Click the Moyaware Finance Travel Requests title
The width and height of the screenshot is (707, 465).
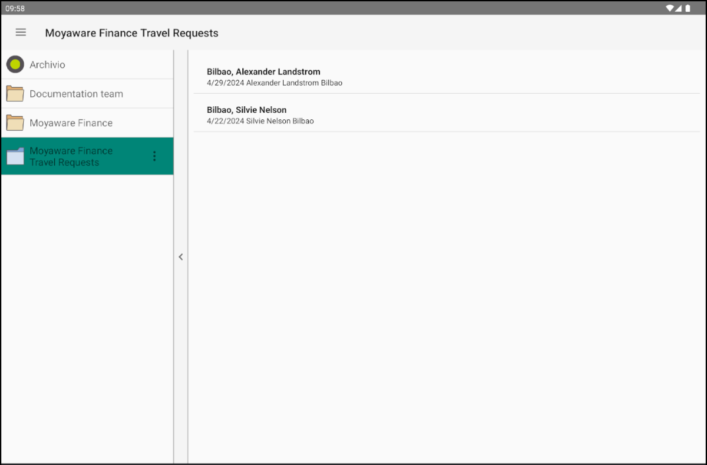click(x=131, y=32)
